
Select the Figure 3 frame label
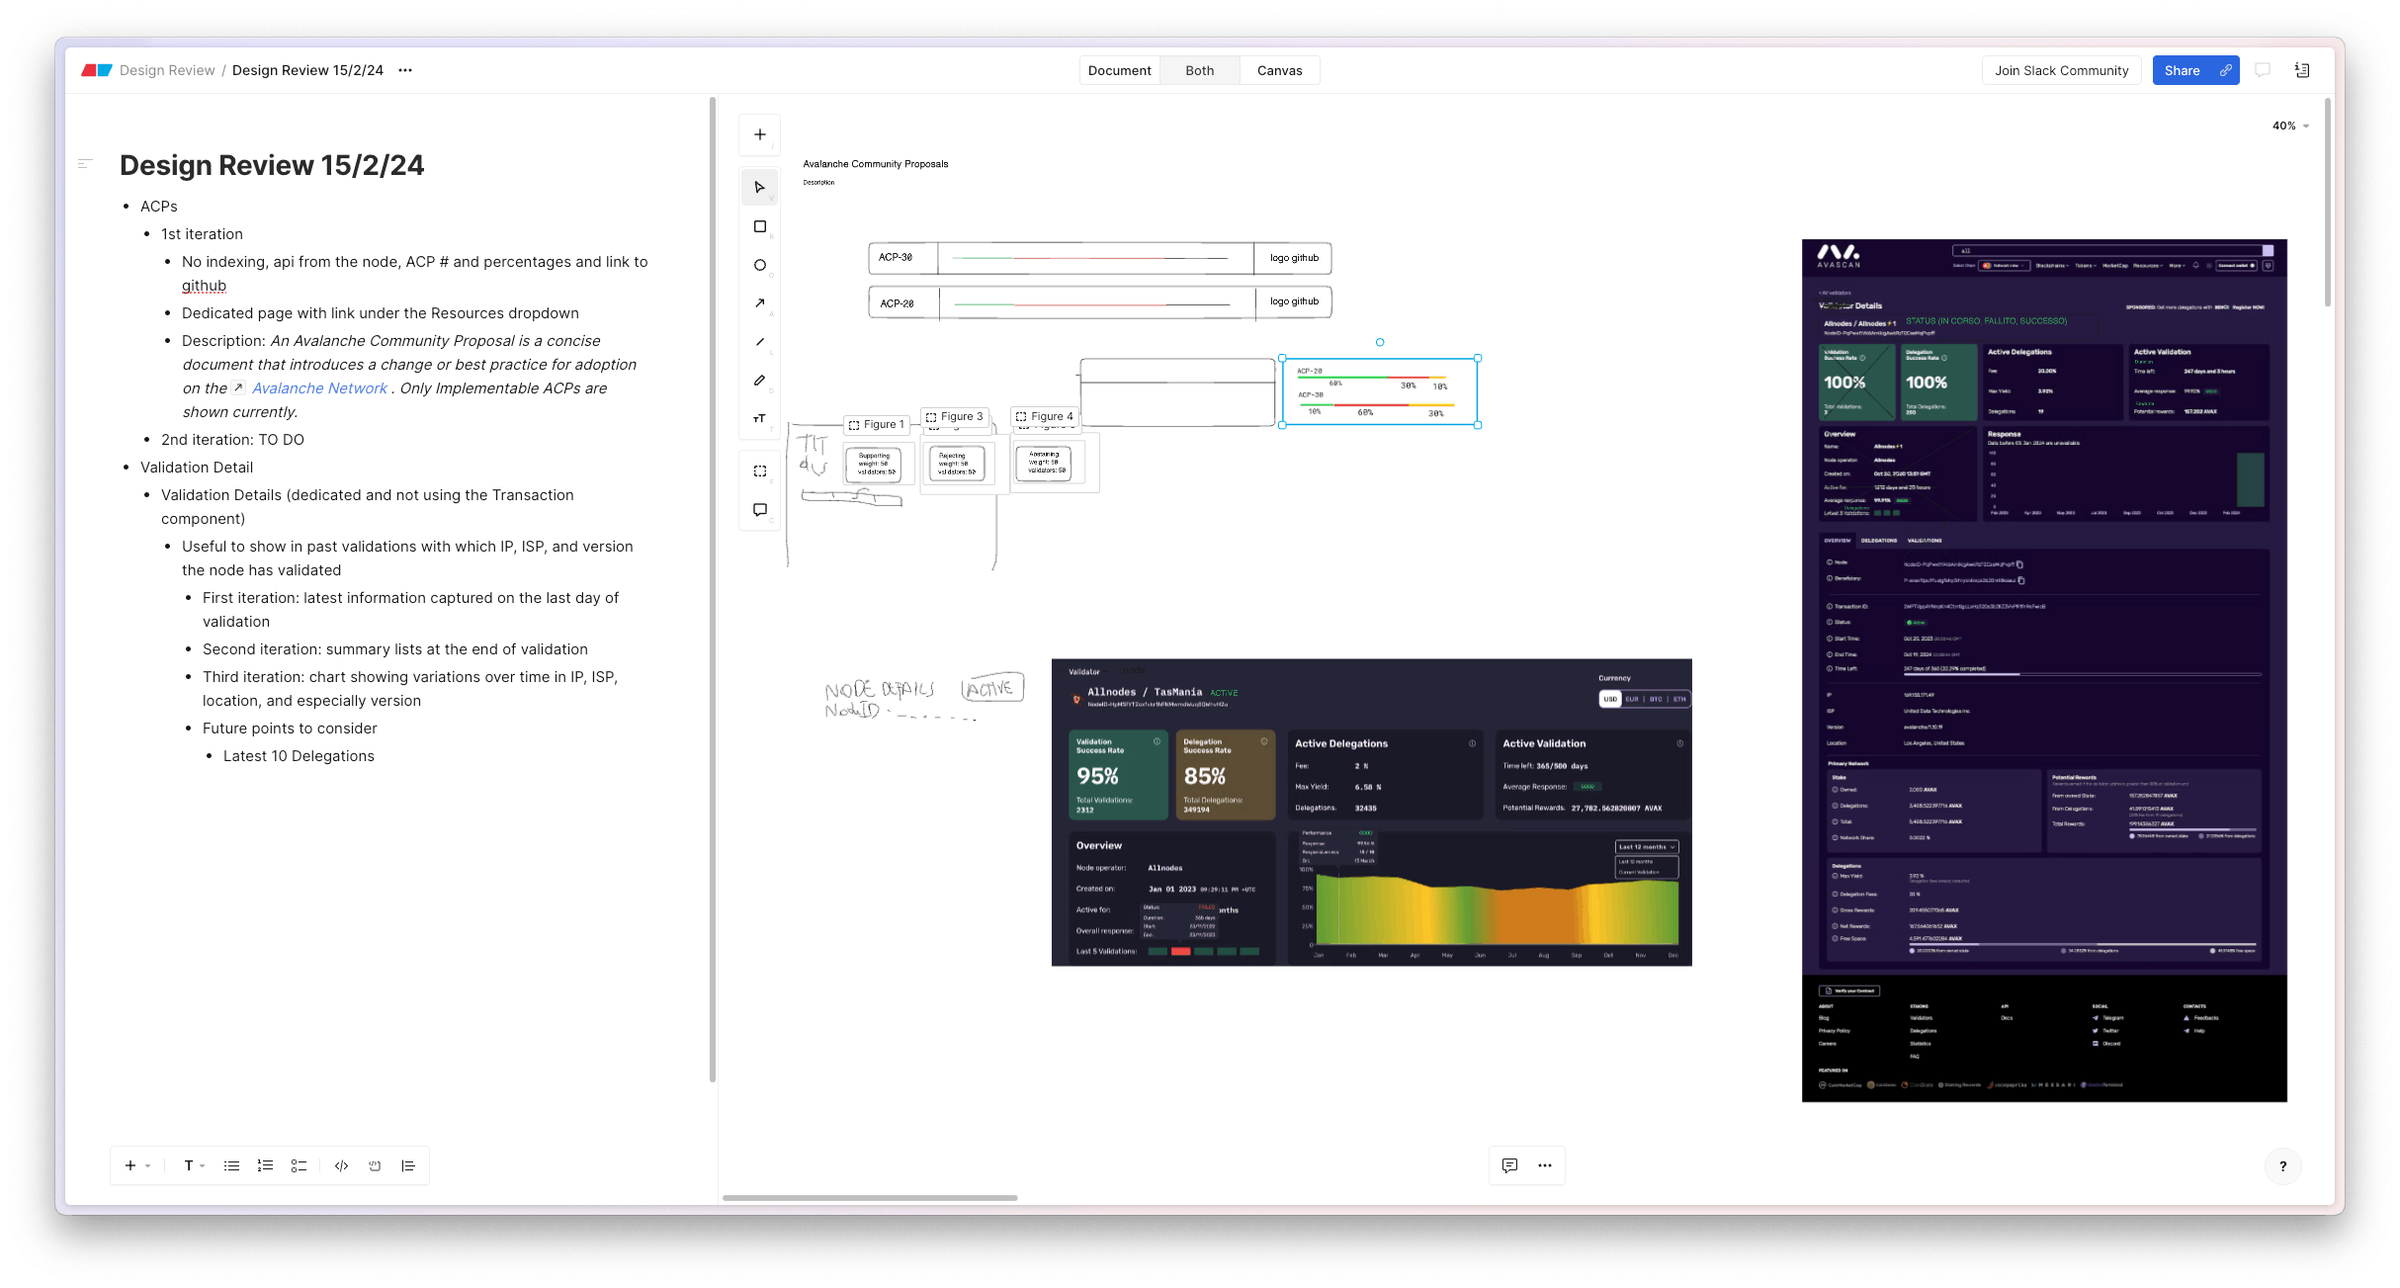[955, 417]
